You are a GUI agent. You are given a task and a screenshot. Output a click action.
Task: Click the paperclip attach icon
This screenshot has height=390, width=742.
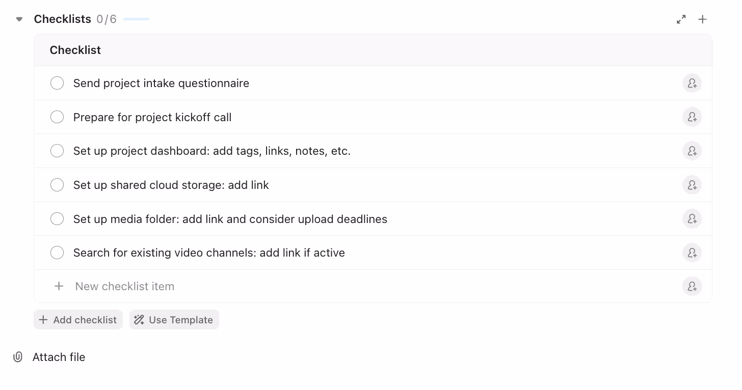click(x=18, y=357)
